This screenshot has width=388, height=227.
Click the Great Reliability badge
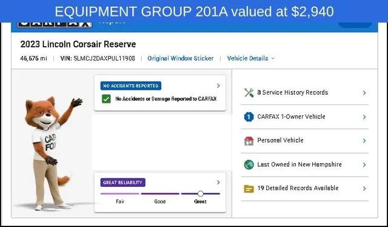coord(122,183)
